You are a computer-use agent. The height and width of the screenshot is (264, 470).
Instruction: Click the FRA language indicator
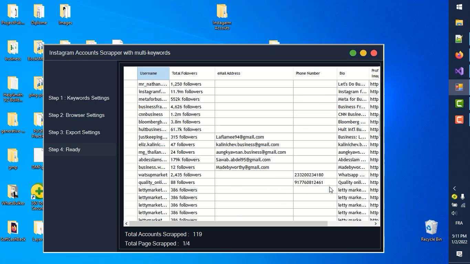(x=459, y=223)
